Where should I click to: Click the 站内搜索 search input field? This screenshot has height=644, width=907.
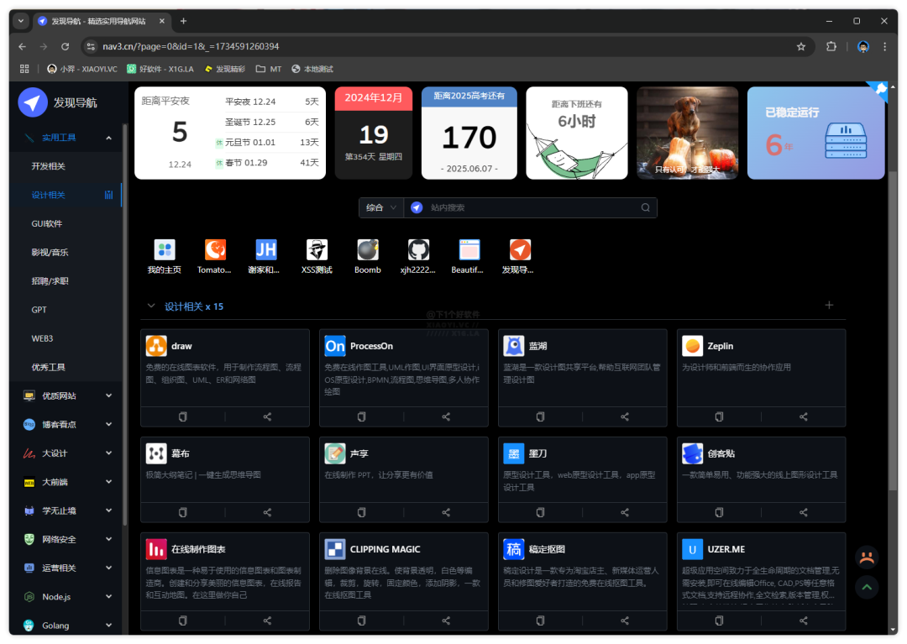pyautogui.click(x=529, y=207)
